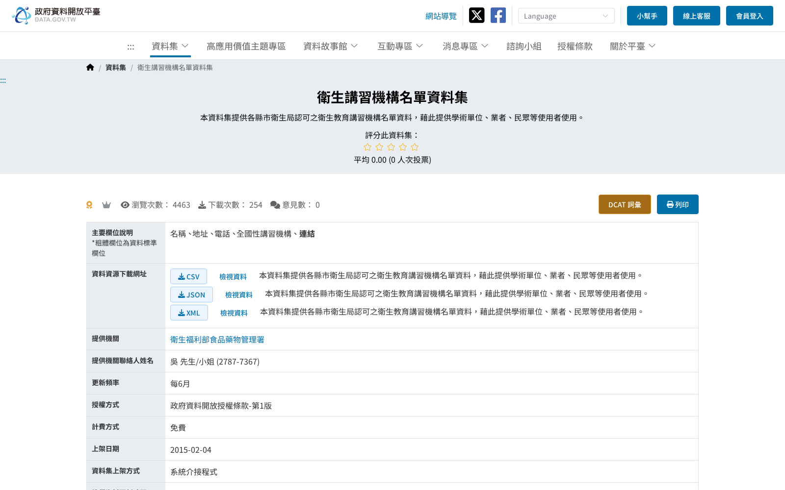Viewport: 785px width, 490px height.
Task: Click the eye icon for 瀏覽次數
Action: [125, 205]
